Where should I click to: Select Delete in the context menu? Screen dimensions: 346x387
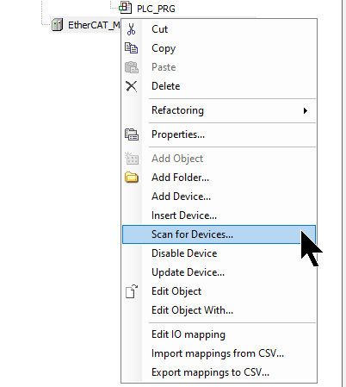point(219,86)
